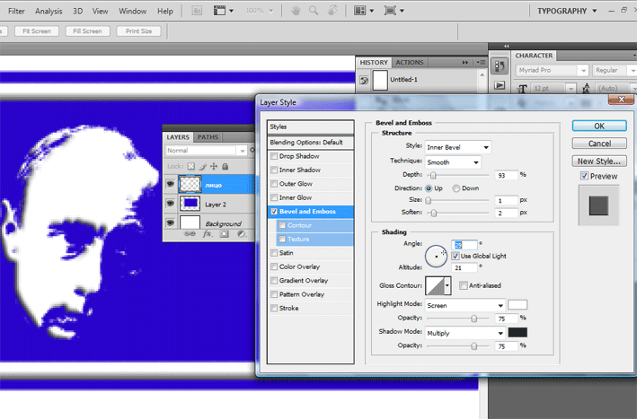Click the link layers icon
The width and height of the screenshot is (637, 419).
click(x=190, y=234)
